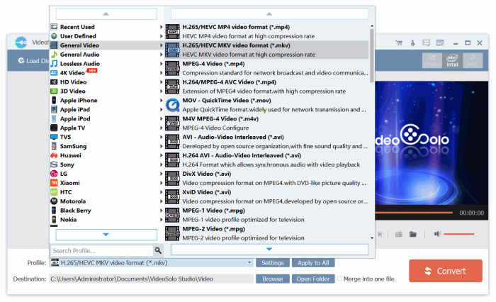Click the search magnifier icon
The height and width of the screenshot is (302, 496).
(158, 251)
